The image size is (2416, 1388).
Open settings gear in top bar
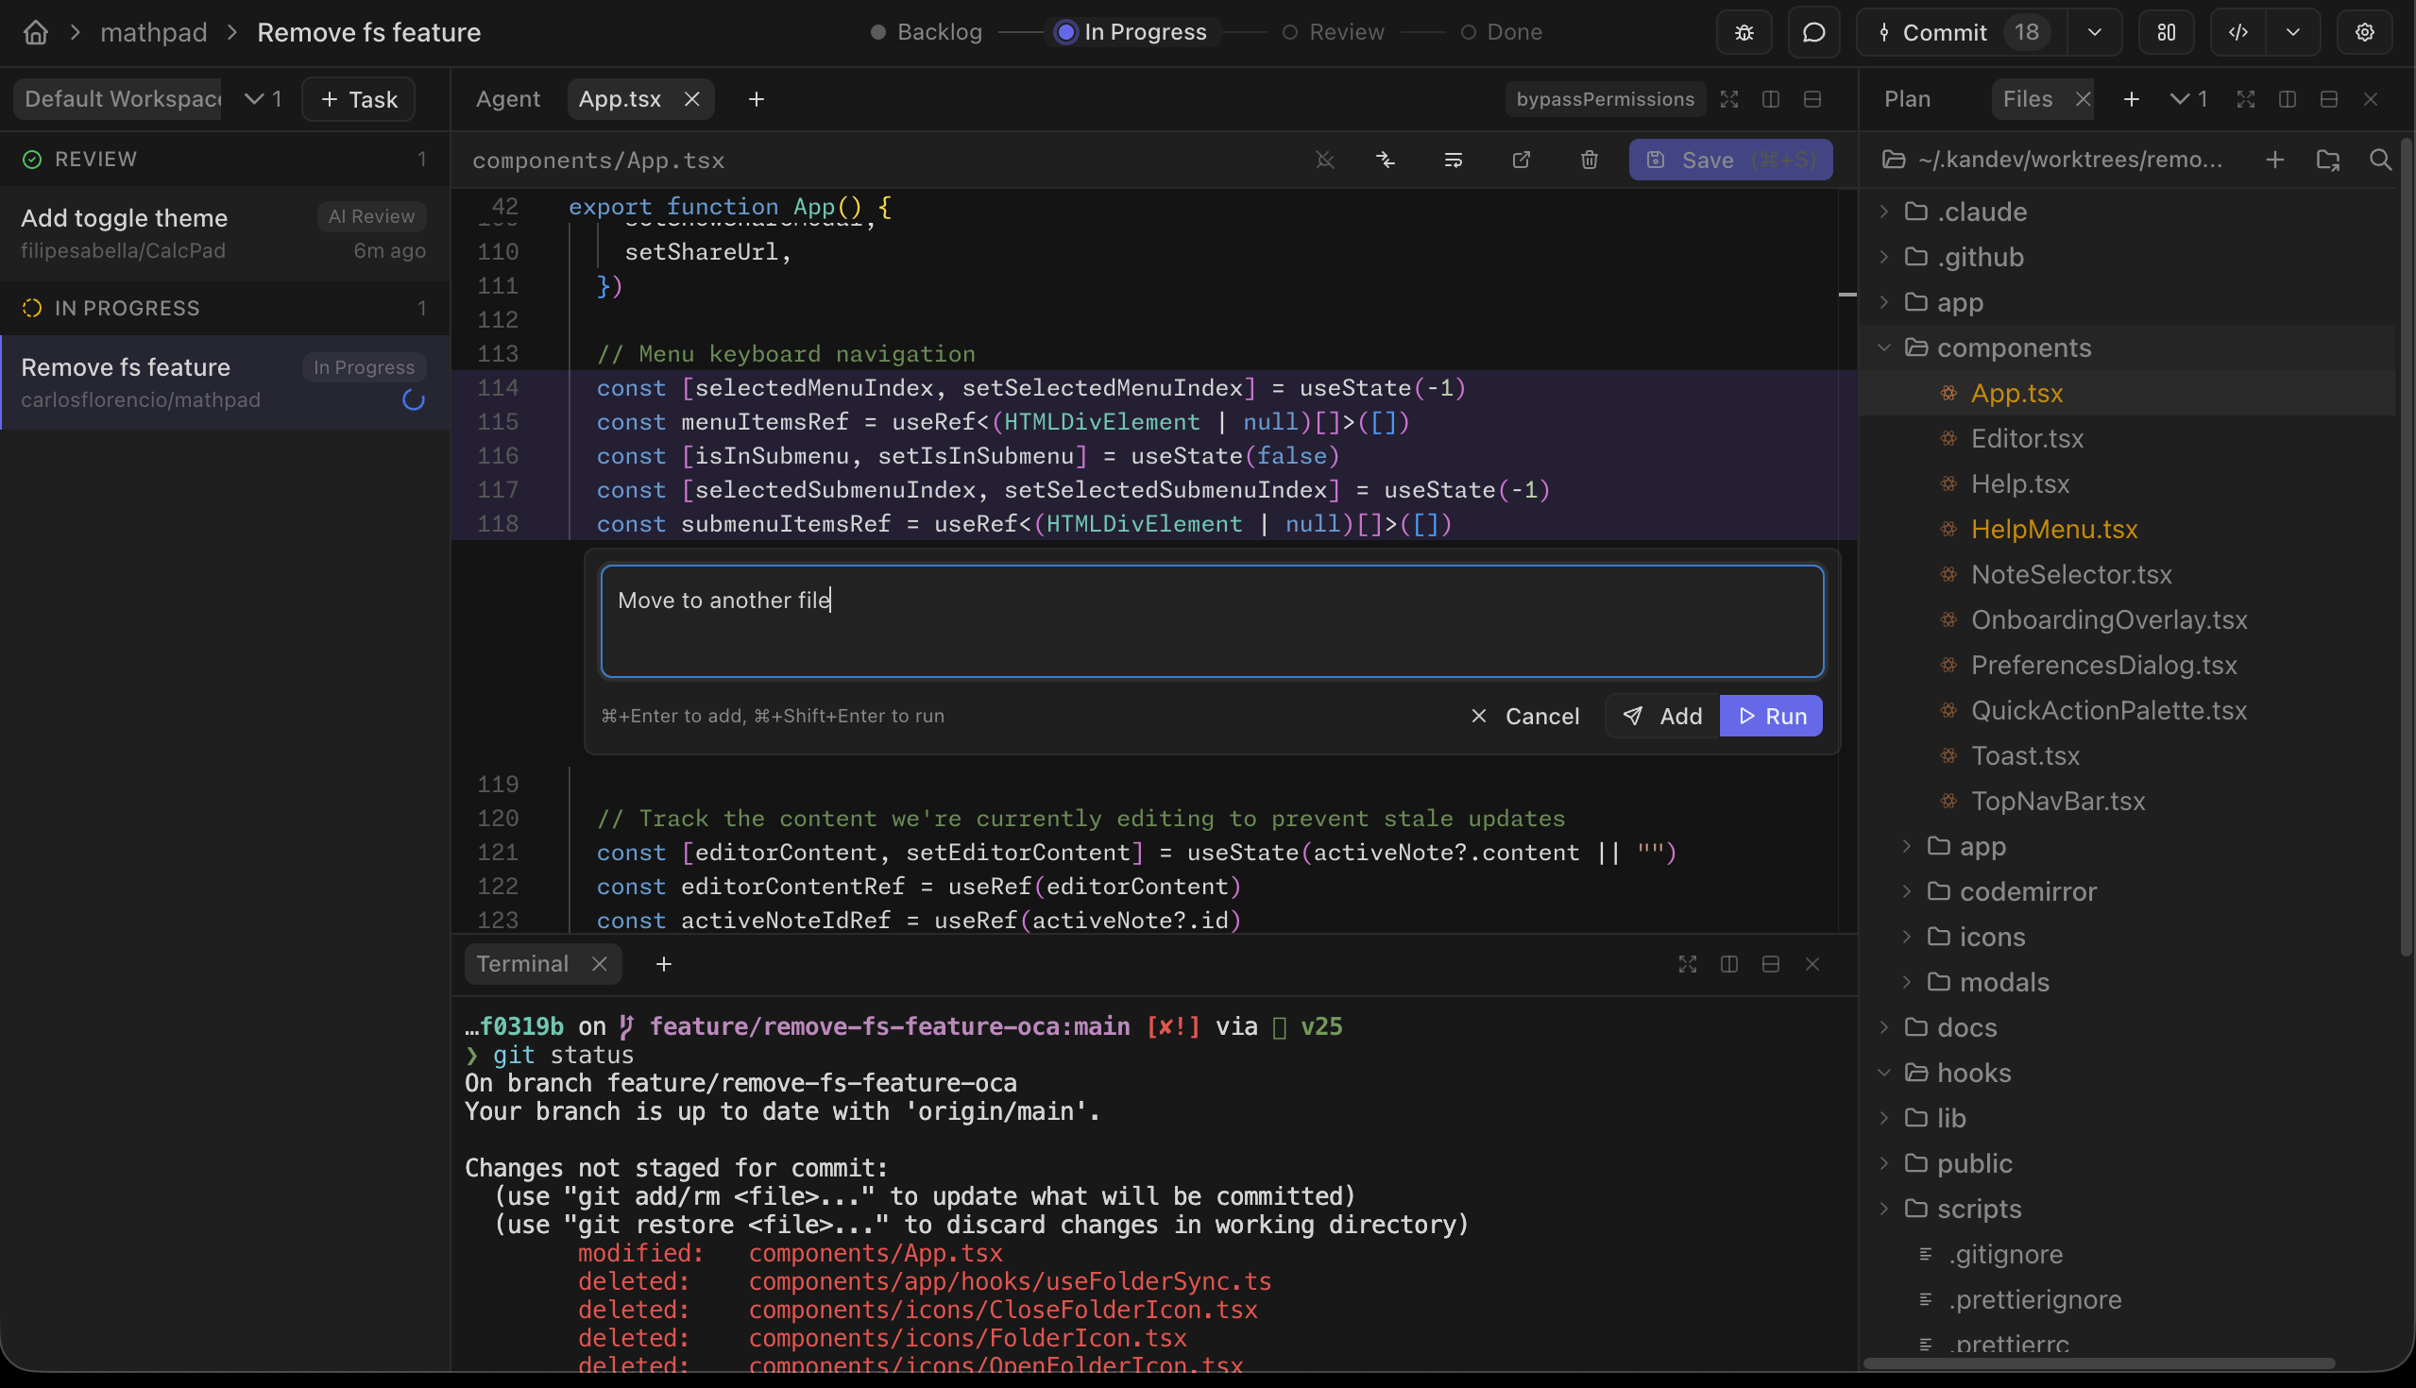click(2364, 32)
